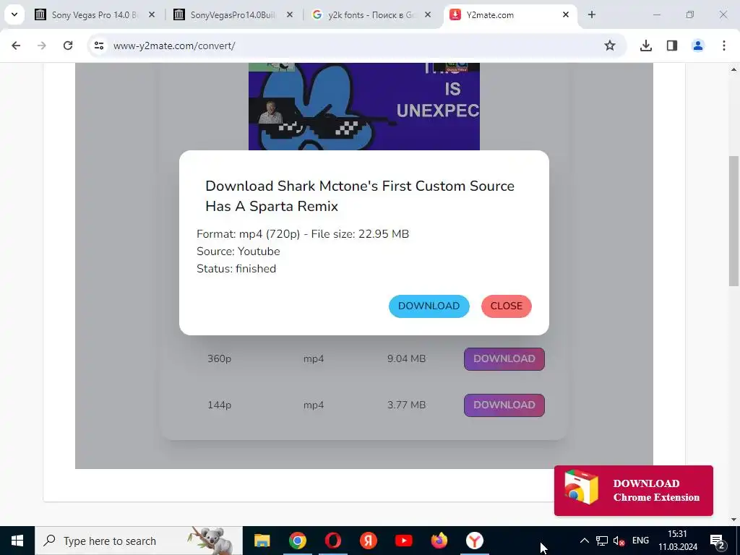Download the 360p mp4 version

coord(504,358)
